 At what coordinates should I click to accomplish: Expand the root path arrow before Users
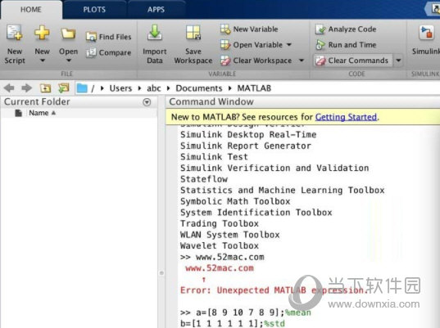pyautogui.click(x=102, y=88)
